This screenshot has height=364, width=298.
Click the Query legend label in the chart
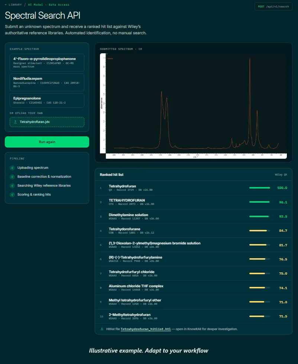110,58
